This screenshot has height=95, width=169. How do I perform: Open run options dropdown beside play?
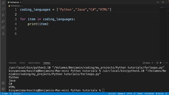[x=160, y=2]
